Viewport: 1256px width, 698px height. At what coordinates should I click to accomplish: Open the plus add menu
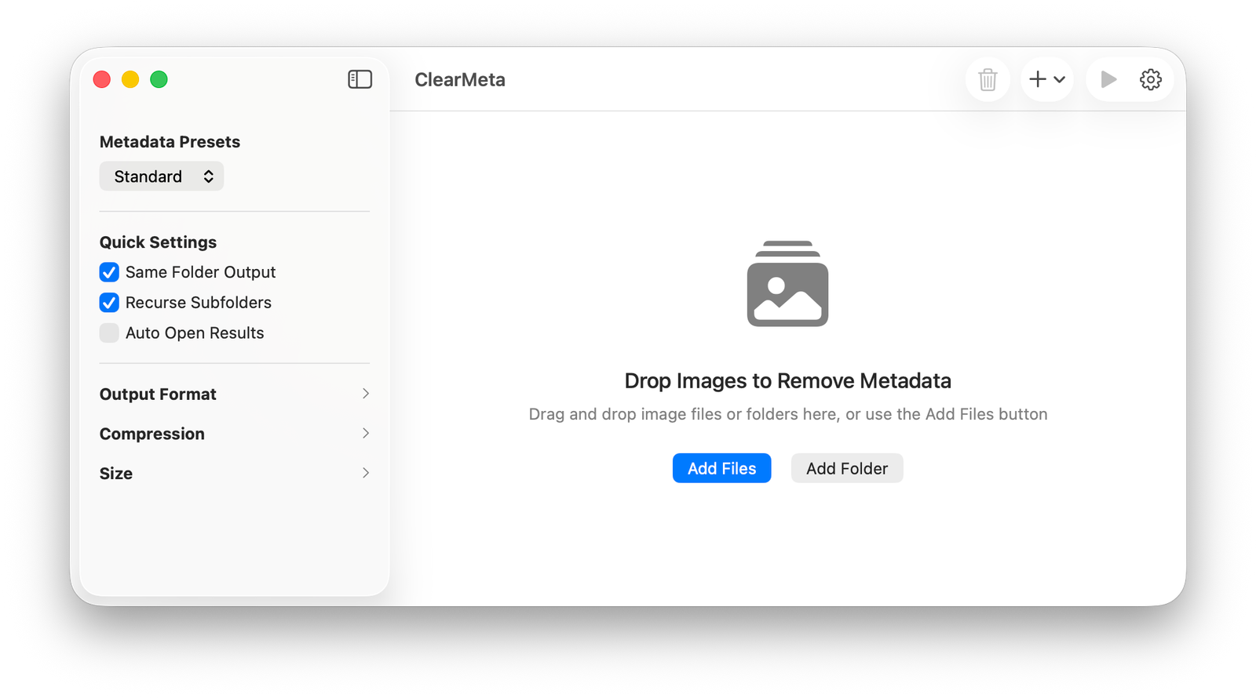(x=1047, y=79)
